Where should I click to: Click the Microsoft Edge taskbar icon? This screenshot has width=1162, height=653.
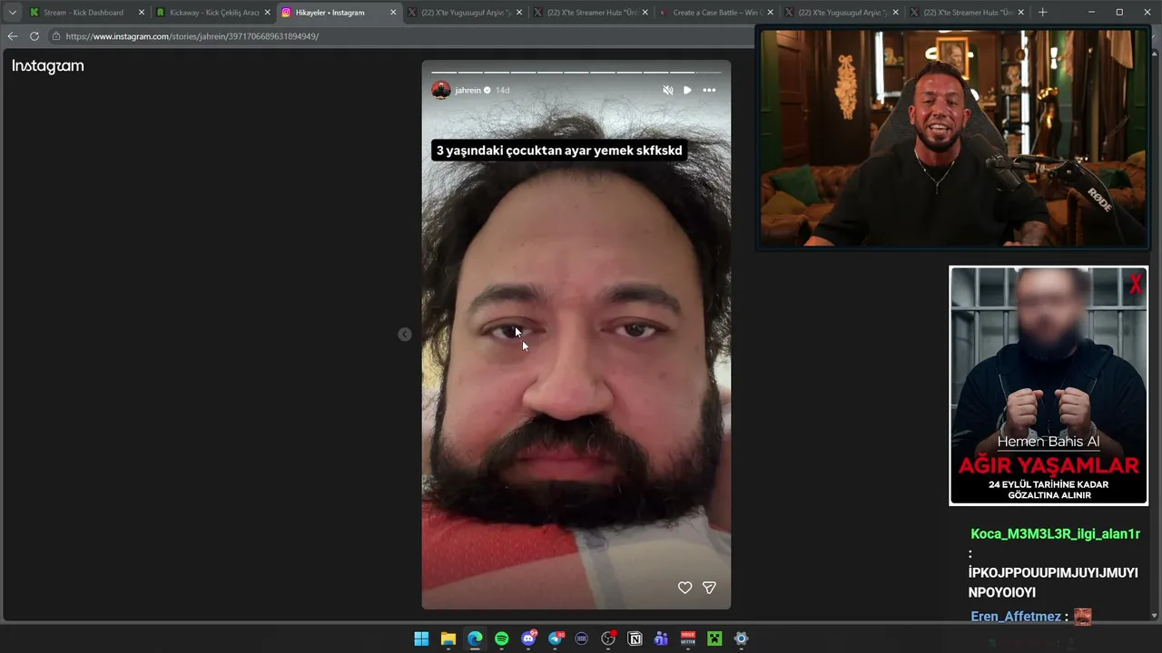point(475,638)
